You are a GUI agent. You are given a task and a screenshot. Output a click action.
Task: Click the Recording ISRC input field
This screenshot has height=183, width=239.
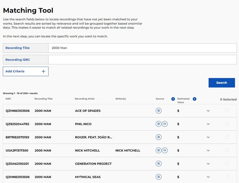coord(142,60)
